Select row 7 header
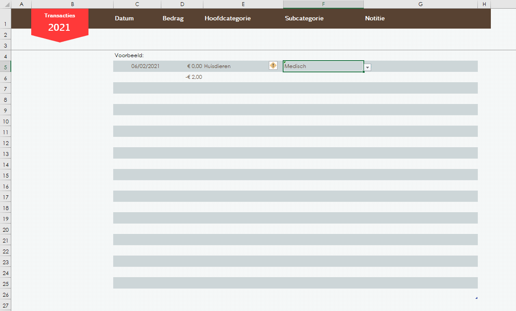The image size is (516, 311). click(6, 88)
